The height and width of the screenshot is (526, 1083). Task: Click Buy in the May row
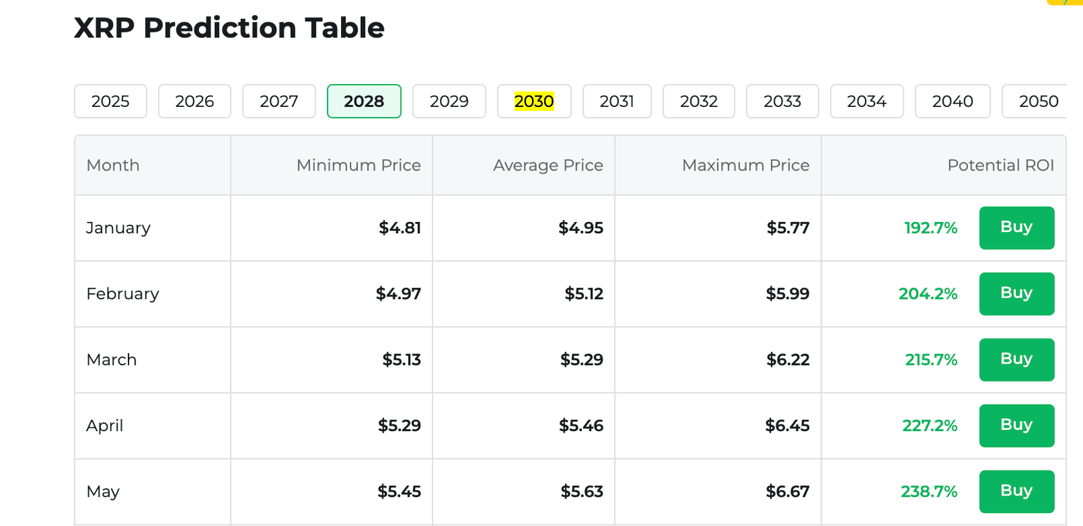[1016, 491]
